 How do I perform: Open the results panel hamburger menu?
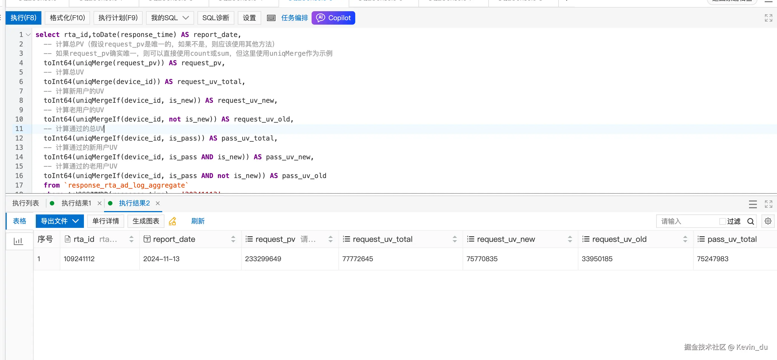753,204
